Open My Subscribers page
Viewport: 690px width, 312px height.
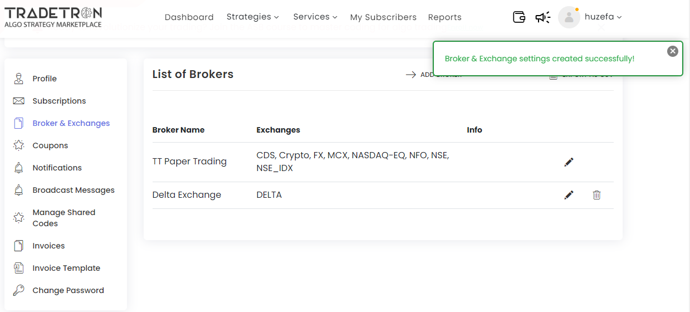[383, 17]
